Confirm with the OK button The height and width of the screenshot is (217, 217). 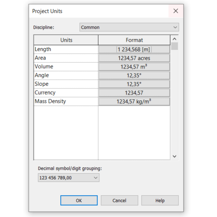[79, 201]
